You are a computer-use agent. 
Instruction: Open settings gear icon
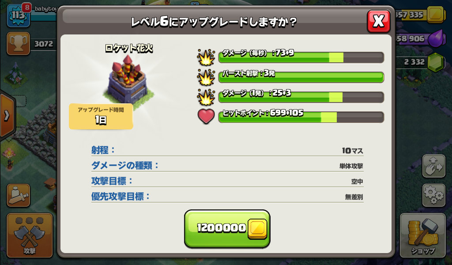click(x=434, y=195)
